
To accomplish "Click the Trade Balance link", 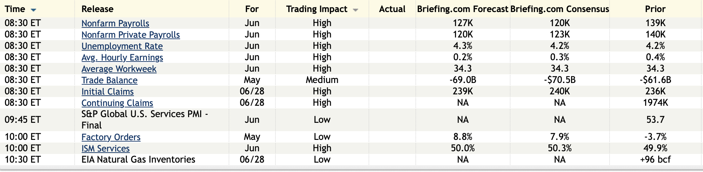I will (109, 80).
